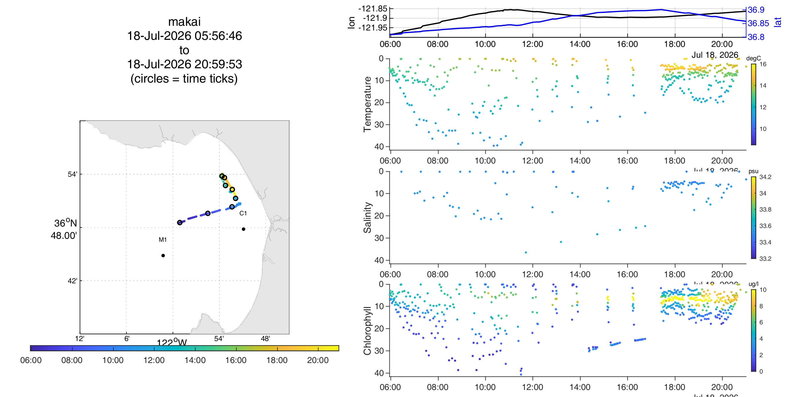This screenshot has height=397, width=795.
Task: Click the 12:00 tick on map colorbar
Action: click(154, 360)
